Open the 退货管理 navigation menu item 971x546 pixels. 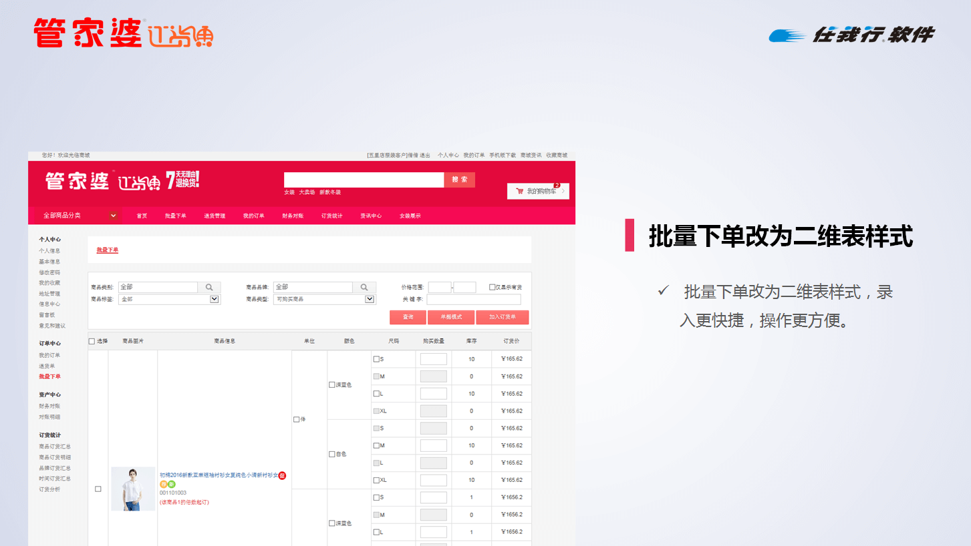coord(215,216)
